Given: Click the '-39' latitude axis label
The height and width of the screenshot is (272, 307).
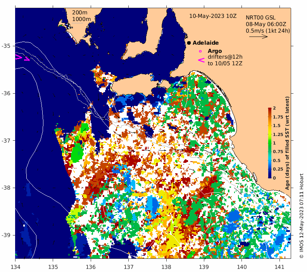Looking at the screenshot, I should (6, 235).
